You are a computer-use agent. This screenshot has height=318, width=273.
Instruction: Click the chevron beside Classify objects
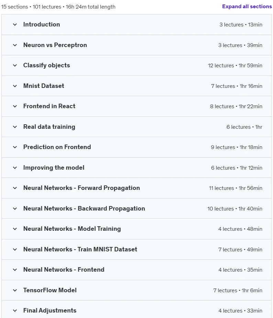pyautogui.click(x=15, y=65)
